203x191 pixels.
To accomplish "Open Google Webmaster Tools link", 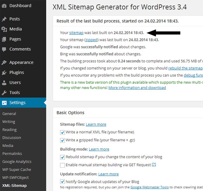I will click(150, 187).
